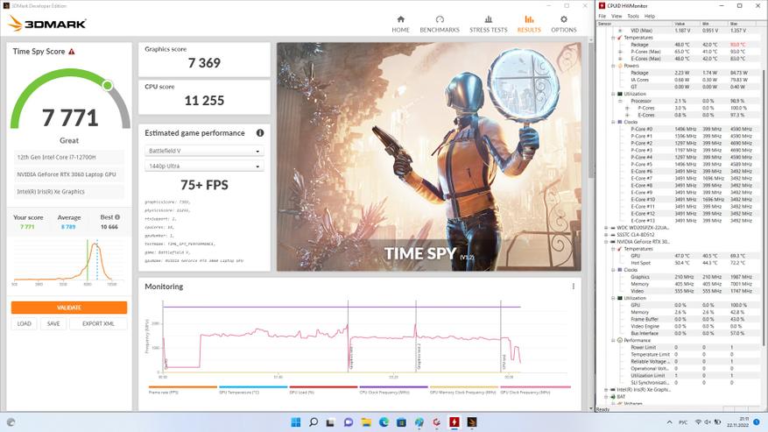The height and width of the screenshot is (432, 768).
Task: Switch to the CPUID HWMonitor taskbar icon
Action: pos(454,422)
